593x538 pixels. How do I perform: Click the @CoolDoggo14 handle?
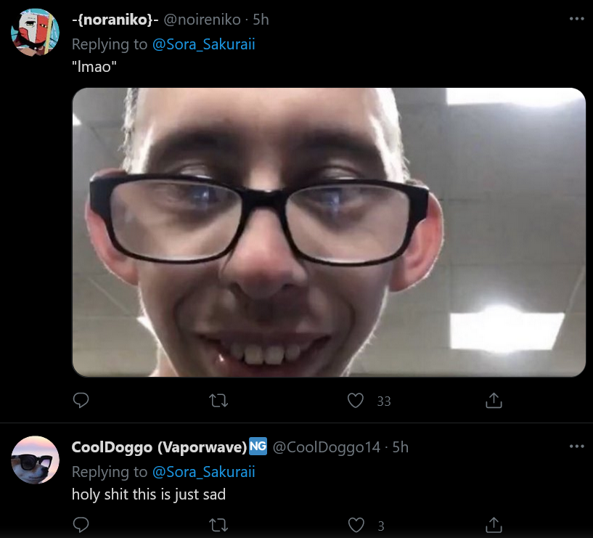(x=327, y=447)
